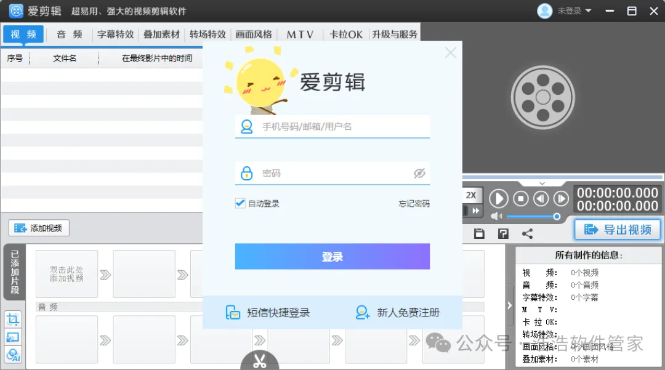Viewport: 665px width, 370px height.
Task: Switch to the 音频 tab
Action: click(x=70, y=34)
